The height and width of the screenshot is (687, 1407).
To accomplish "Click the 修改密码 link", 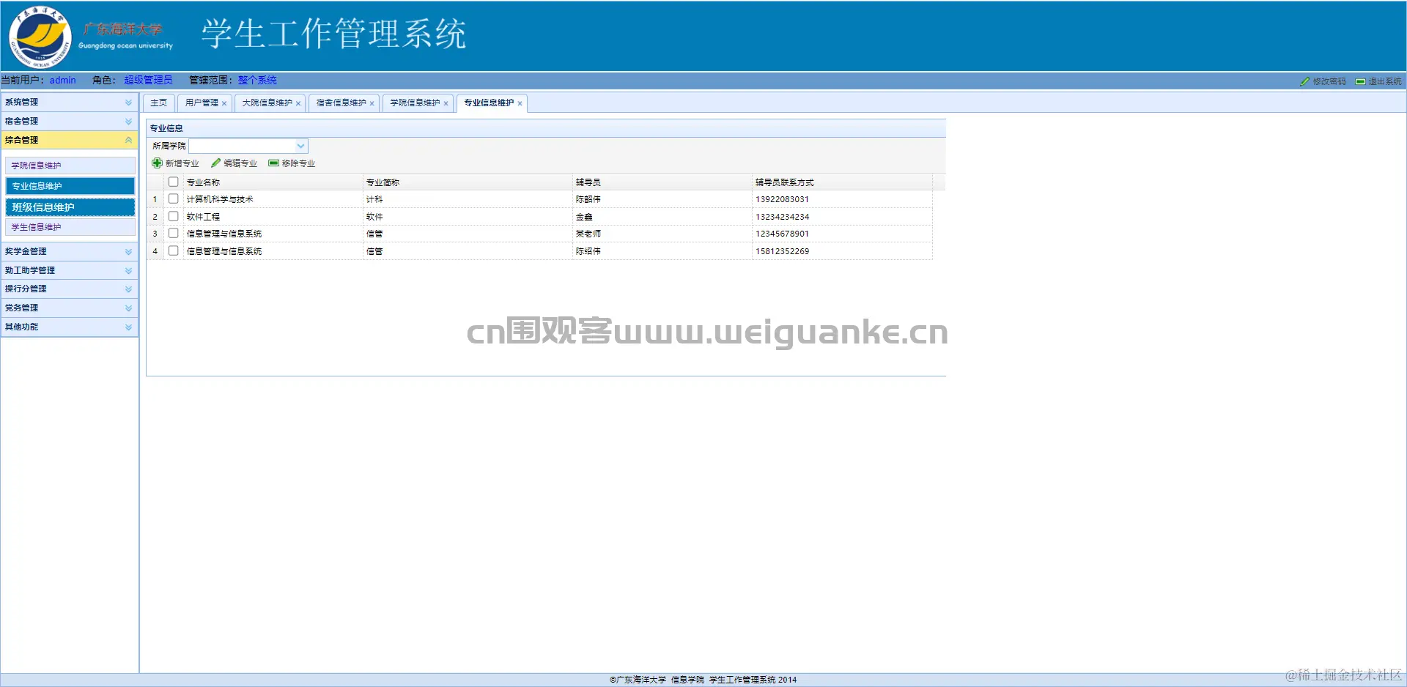I will (1329, 81).
